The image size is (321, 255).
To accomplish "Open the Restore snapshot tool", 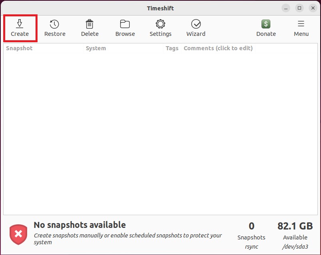I will pyautogui.click(x=55, y=28).
